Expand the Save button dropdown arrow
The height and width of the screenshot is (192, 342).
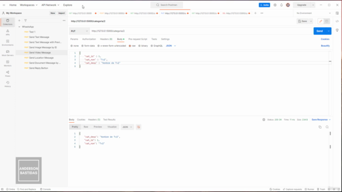(x=311, y=21)
